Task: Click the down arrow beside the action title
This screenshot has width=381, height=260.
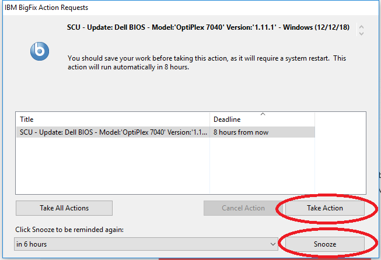Action: [x=361, y=33]
